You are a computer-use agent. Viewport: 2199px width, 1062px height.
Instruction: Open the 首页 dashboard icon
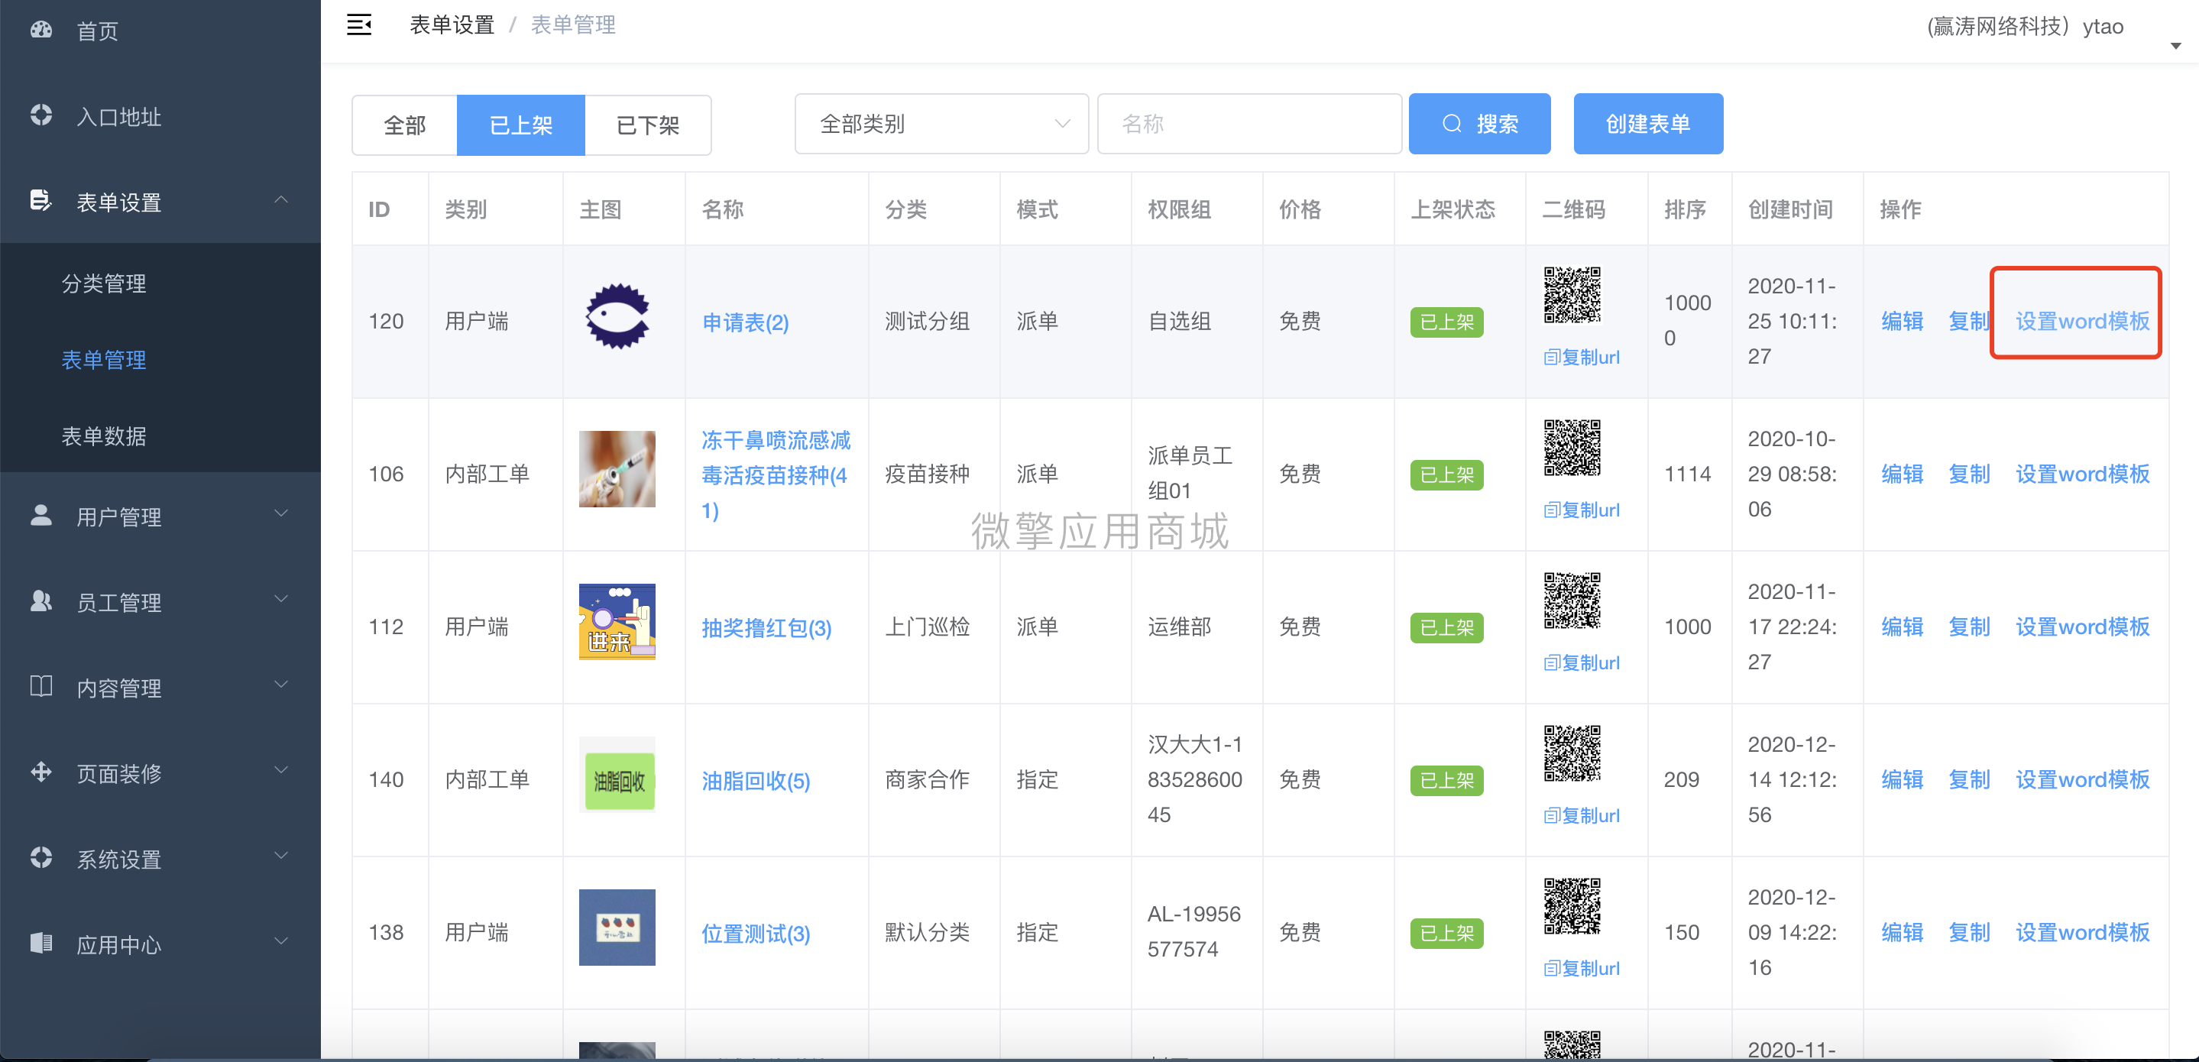click(x=41, y=30)
